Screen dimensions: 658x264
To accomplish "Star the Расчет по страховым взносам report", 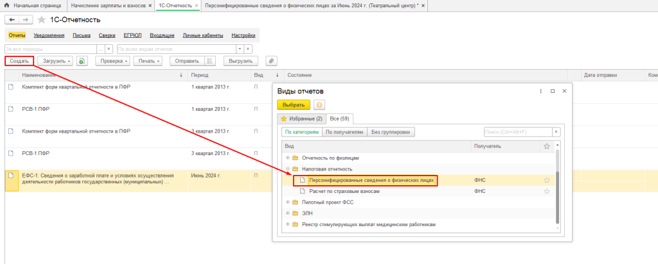I will [x=547, y=191].
